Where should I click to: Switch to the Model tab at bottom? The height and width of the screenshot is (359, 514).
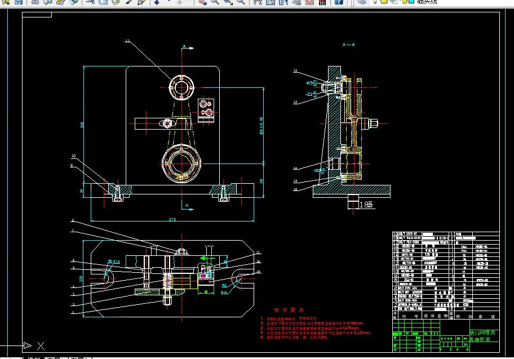click(x=34, y=358)
